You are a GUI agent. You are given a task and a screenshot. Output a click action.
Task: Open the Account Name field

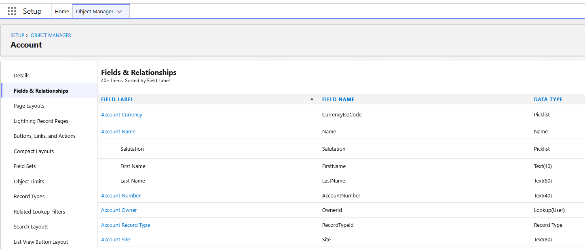[x=118, y=132]
